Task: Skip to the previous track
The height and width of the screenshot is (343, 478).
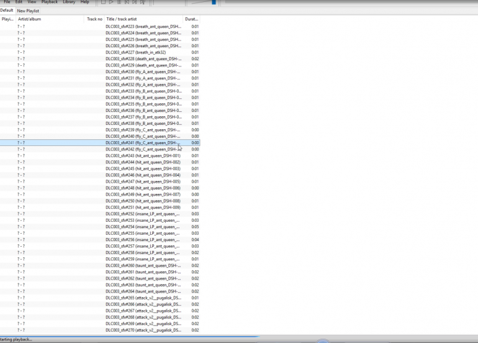Action: pos(126,2)
